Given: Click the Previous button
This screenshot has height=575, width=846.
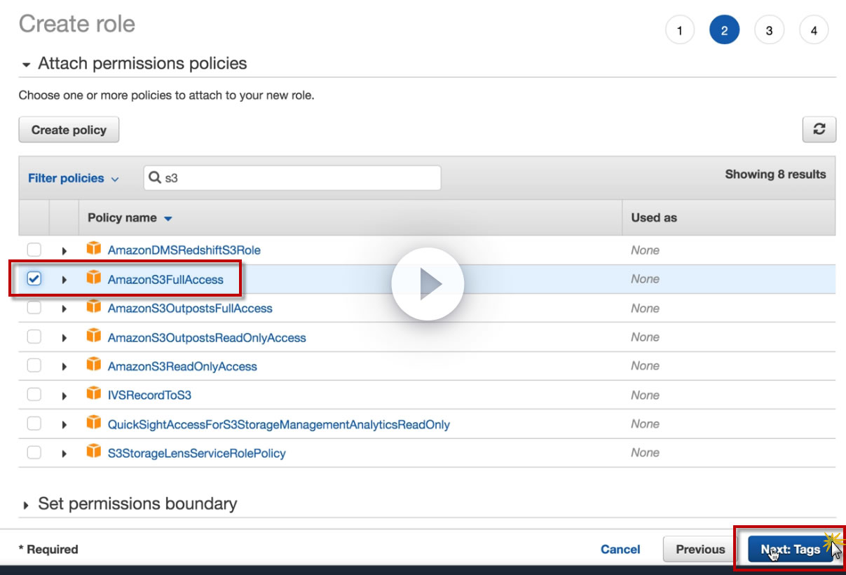Looking at the screenshot, I should pyautogui.click(x=700, y=549).
